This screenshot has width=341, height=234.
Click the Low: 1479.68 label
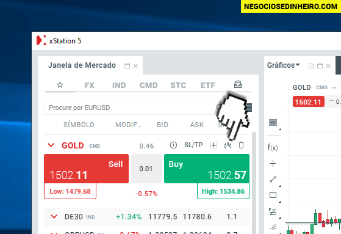tap(70, 191)
